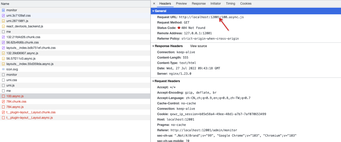Click the Cookie qxwz_ip_session value

tap(218, 114)
